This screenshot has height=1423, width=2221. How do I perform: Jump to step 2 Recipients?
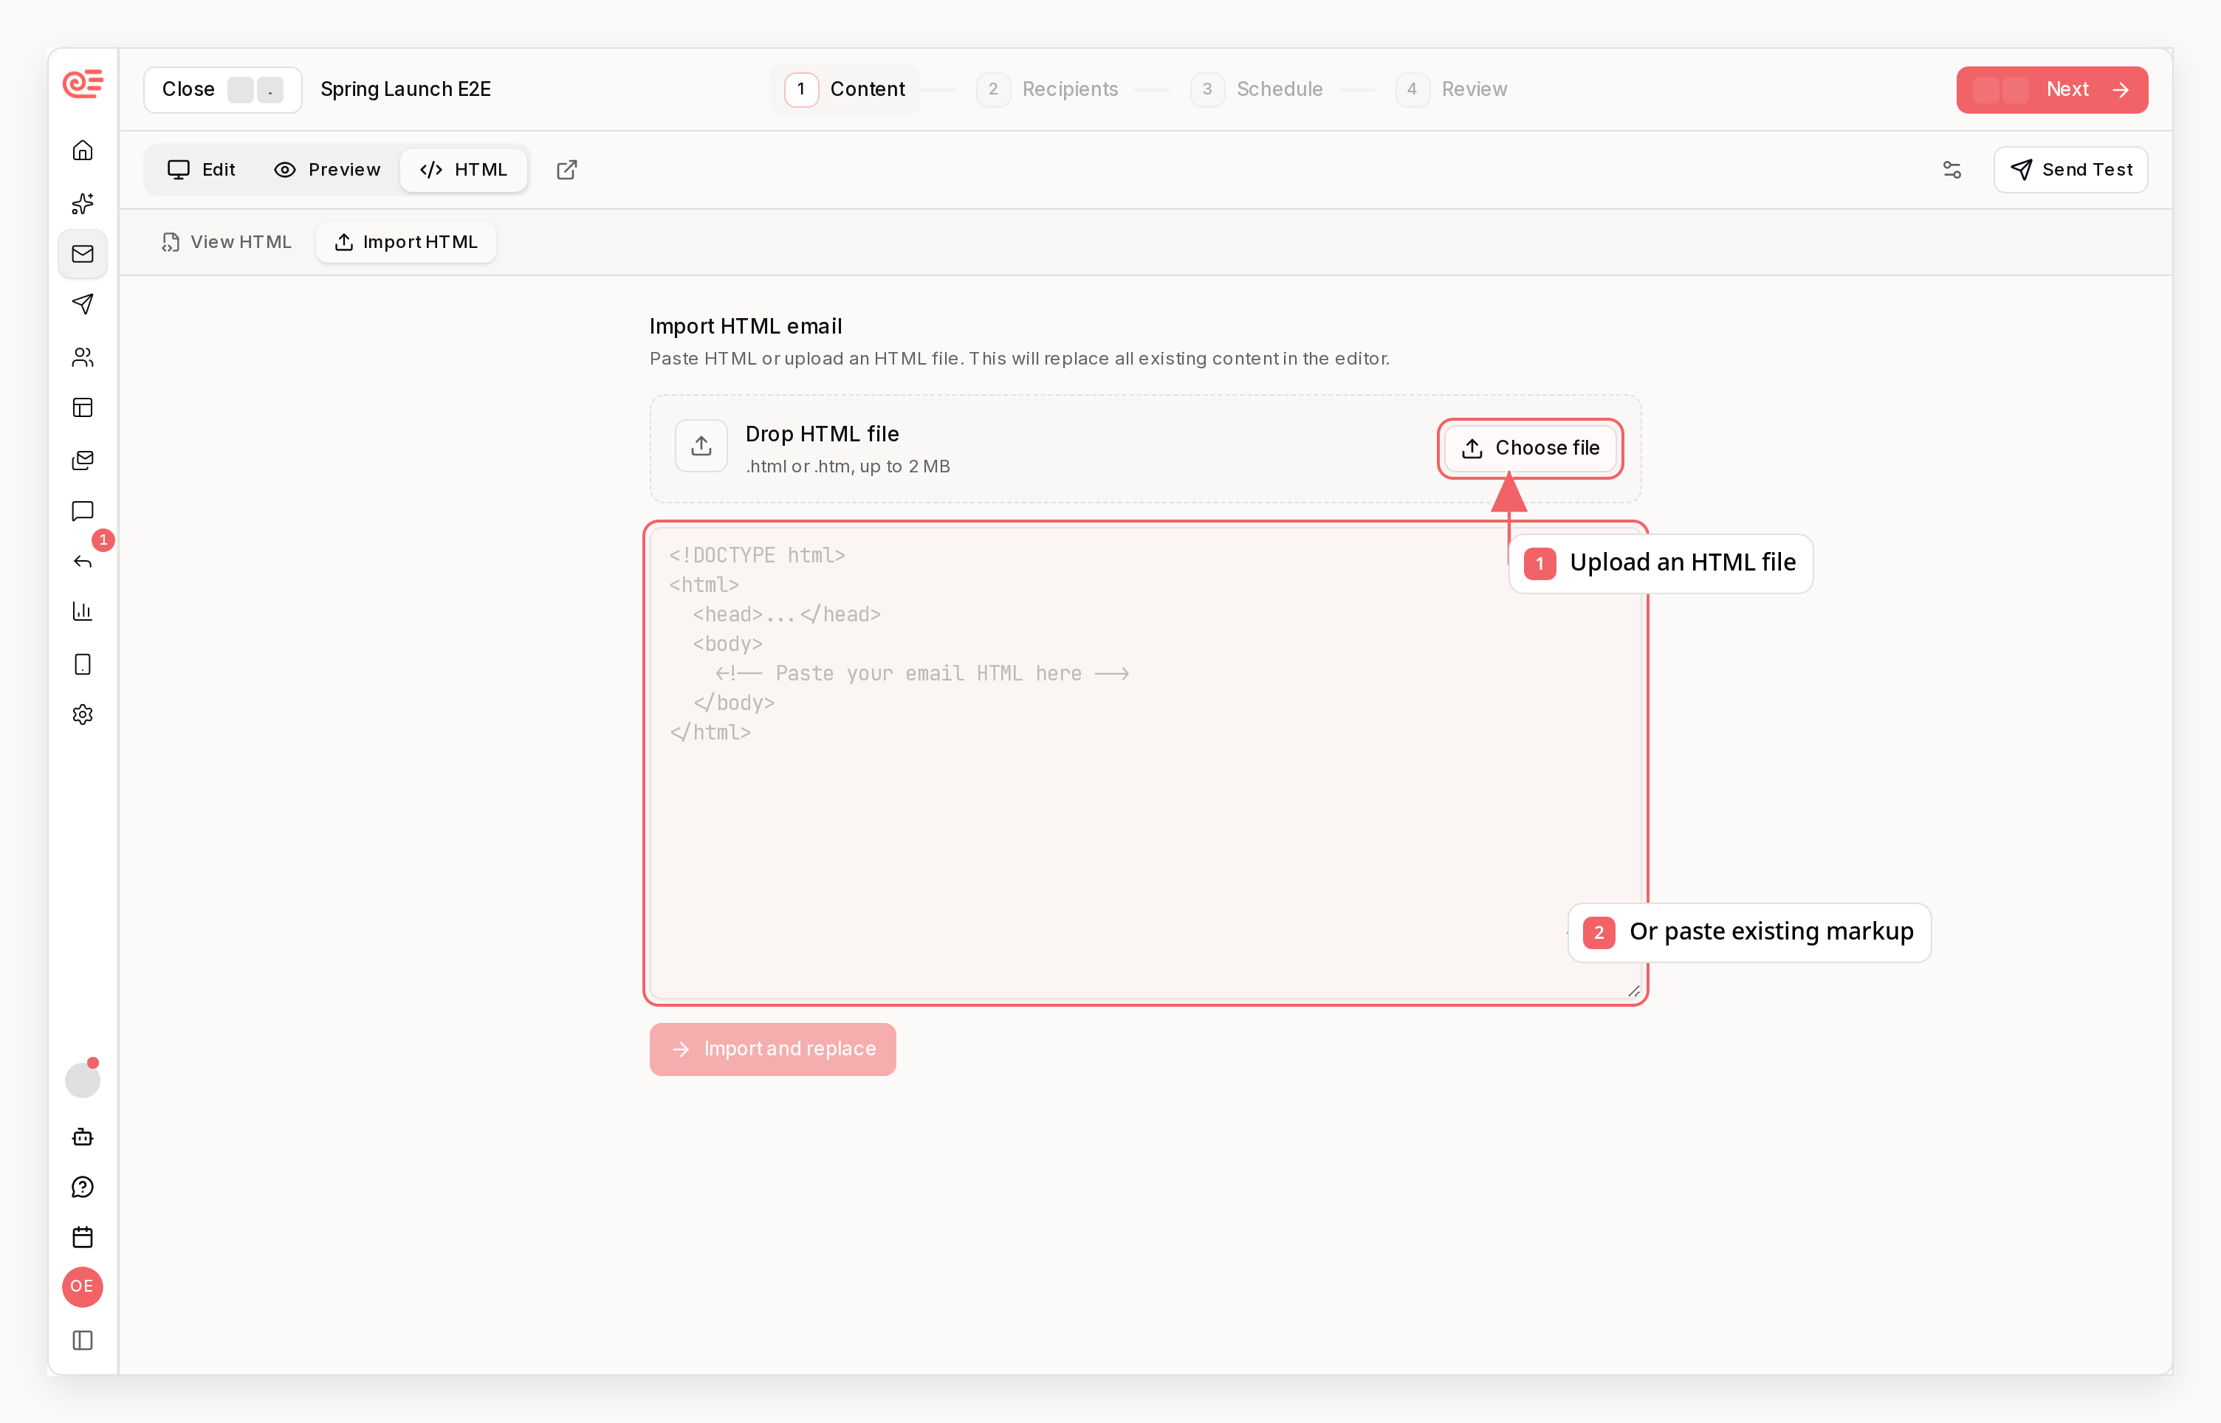1048,89
